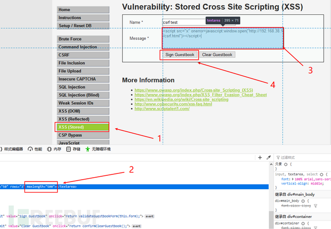This screenshot has width=331, height=229.
Task: Open Setup / Reset DB page
Action: tap(83, 26)
